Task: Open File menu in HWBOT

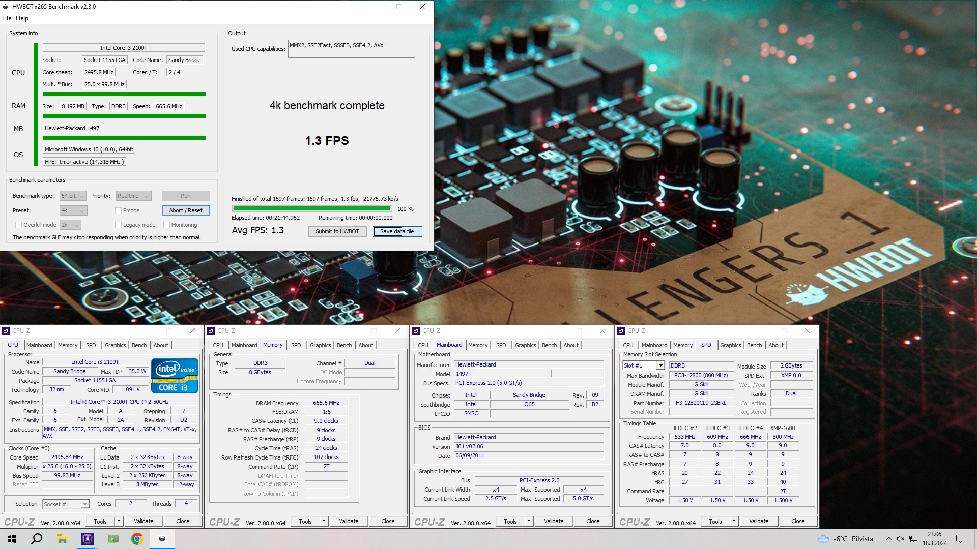Action: [x=7, y=18]
